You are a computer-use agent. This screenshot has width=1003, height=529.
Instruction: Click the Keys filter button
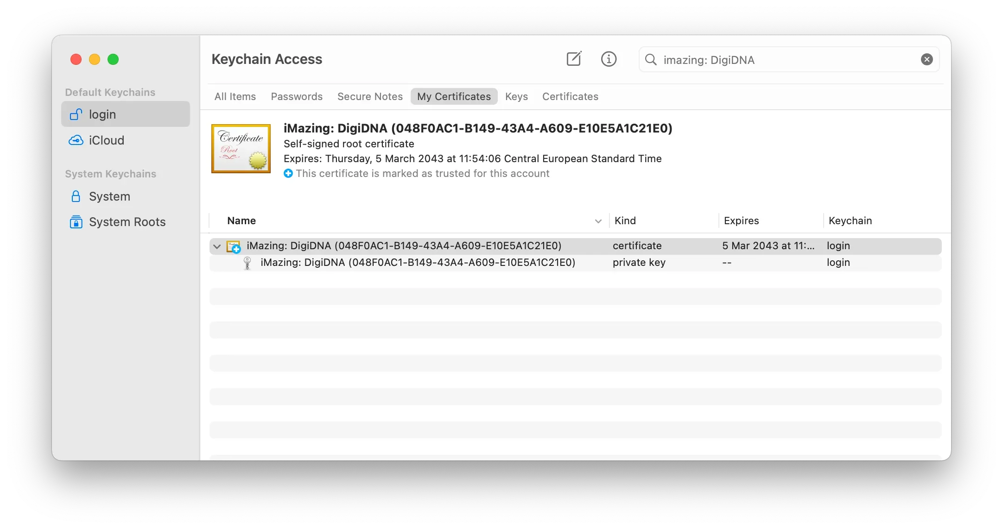point(516,96)
